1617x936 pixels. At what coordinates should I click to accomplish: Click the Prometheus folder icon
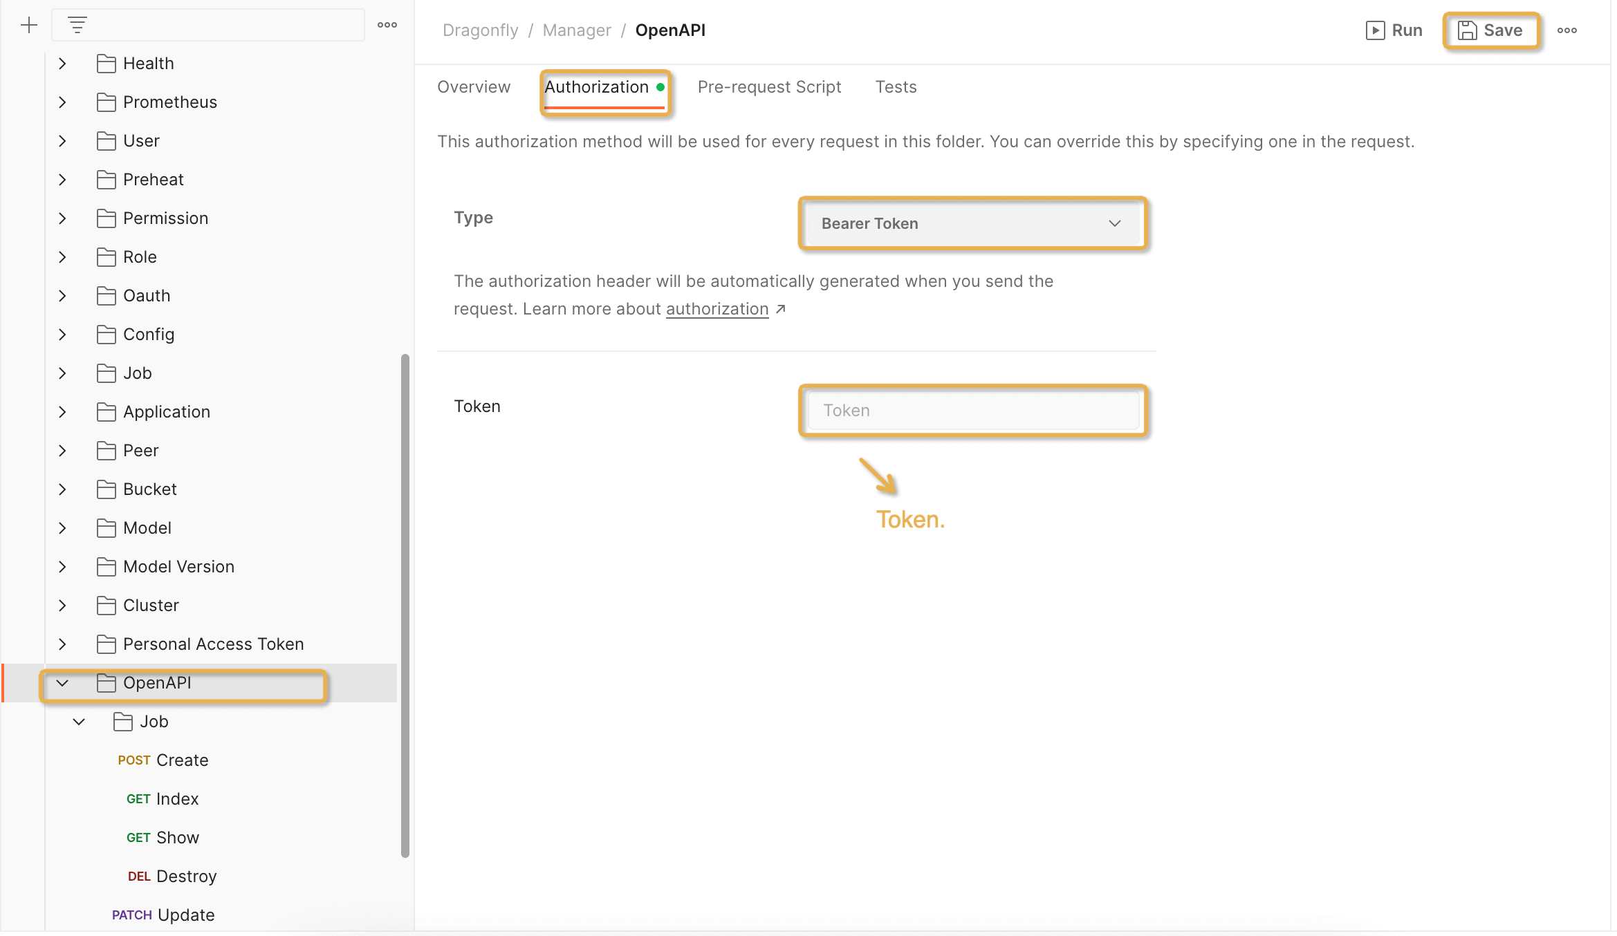pos(107,102)
